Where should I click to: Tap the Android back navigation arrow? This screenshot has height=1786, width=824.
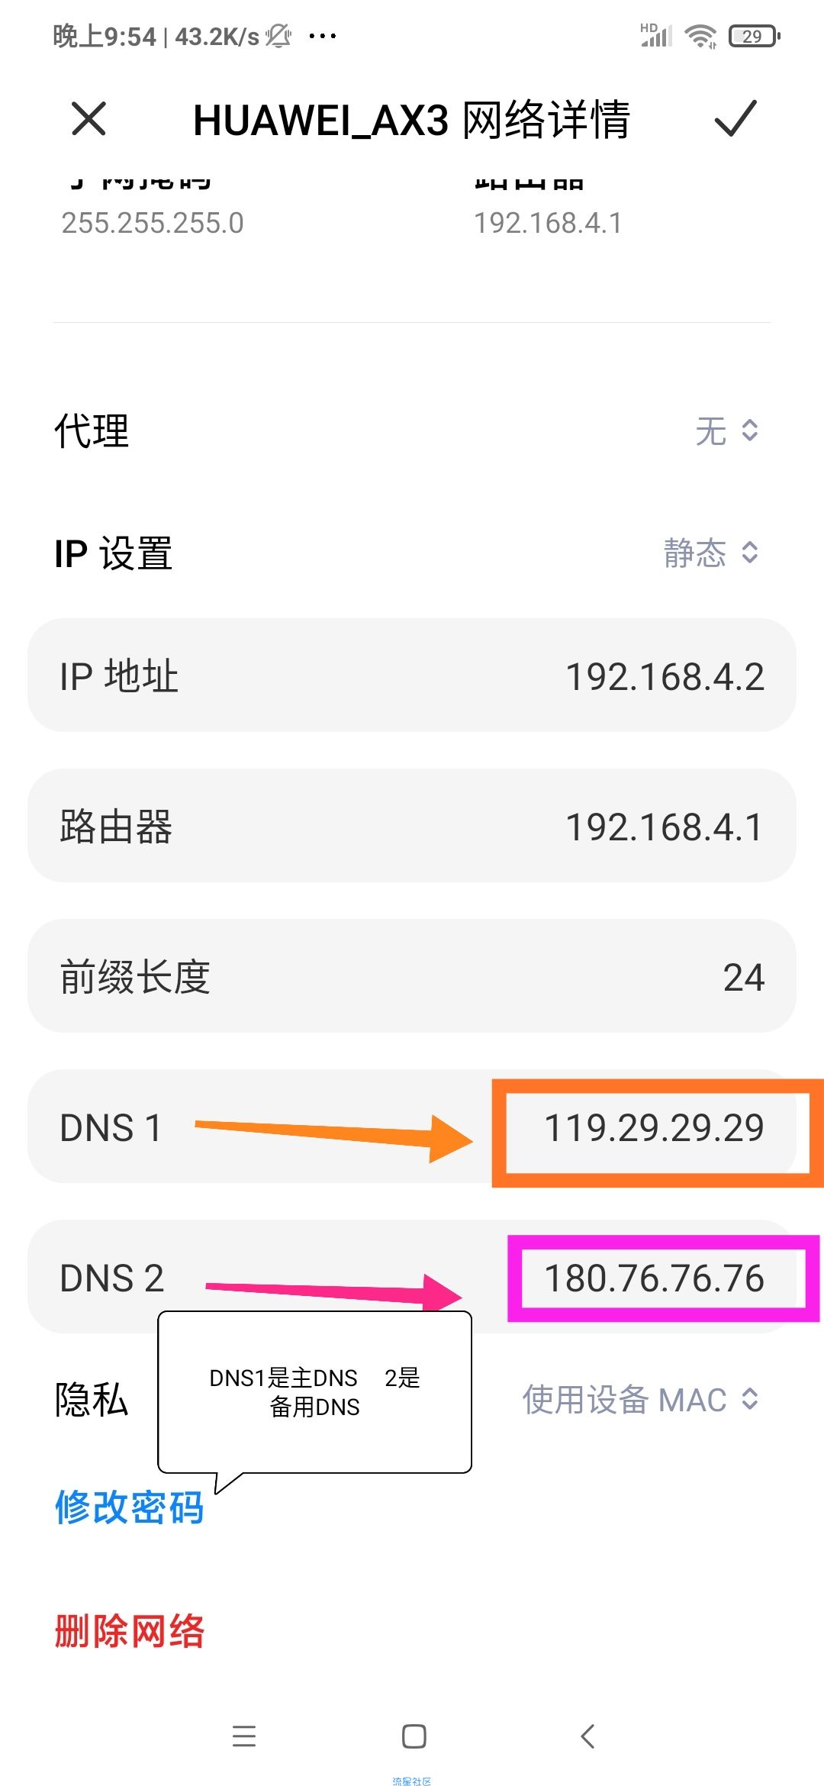pyautogui.click(x=587, y=1736)
